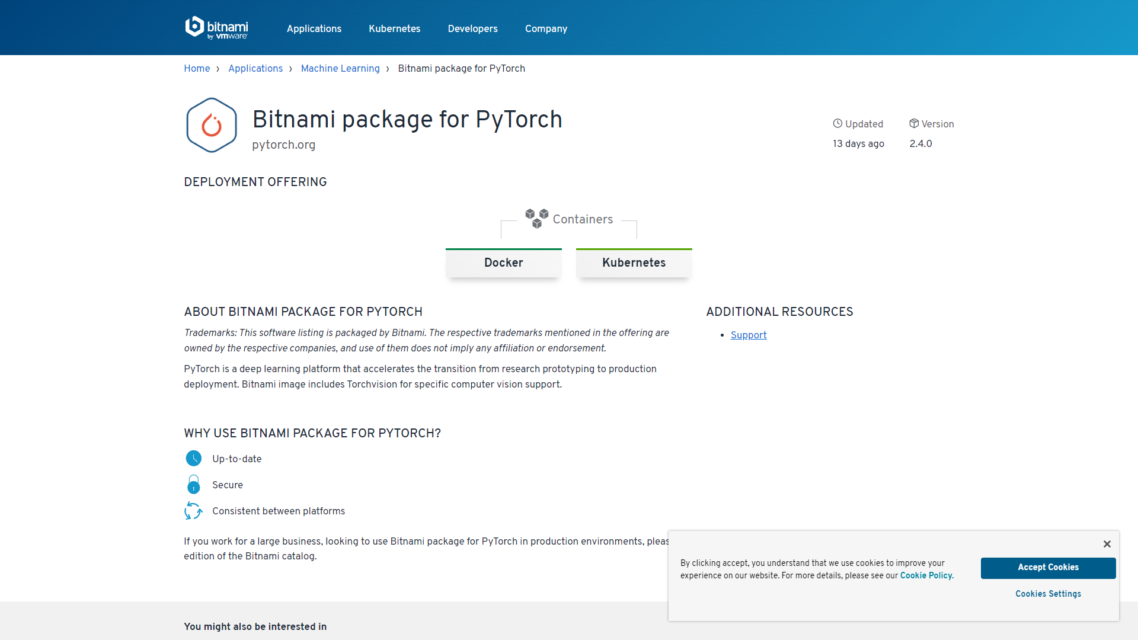
Task: Click the package icon next to Version
Action: click(915, 123)
